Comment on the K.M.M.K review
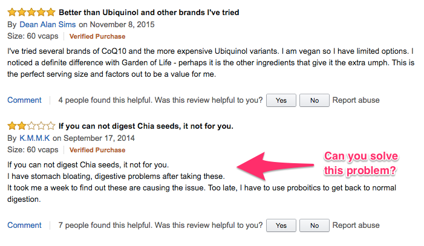Image resolution: width=424 pixels, height=246 pixels. (24, 225)
